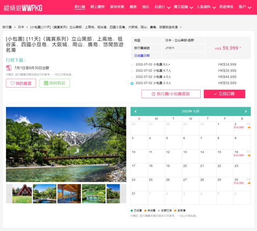Select the 2022-07-02 2-3人 package option
The width and height of the screenshot is (257, 231).
[132, 83]
